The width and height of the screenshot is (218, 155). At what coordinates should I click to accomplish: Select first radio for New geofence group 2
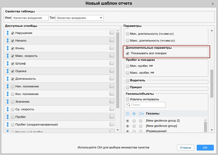pyautogui.click(x=128, y=121)
